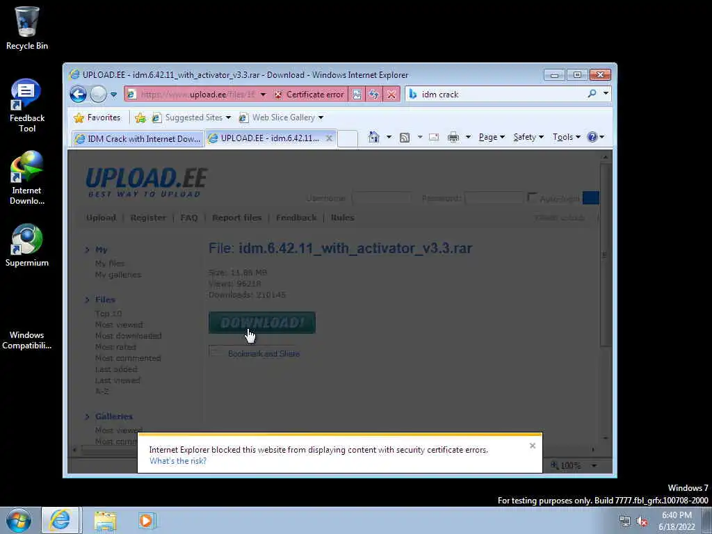Open Most downloaded sidebar link
Viewport: 712px width, 534px height.
128,336
